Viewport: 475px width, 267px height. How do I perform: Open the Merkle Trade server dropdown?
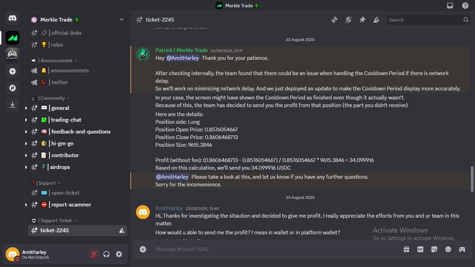[122, 19]
